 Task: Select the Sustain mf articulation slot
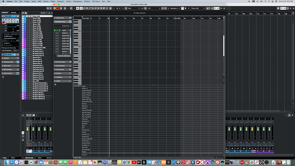(x=66, y=33)
